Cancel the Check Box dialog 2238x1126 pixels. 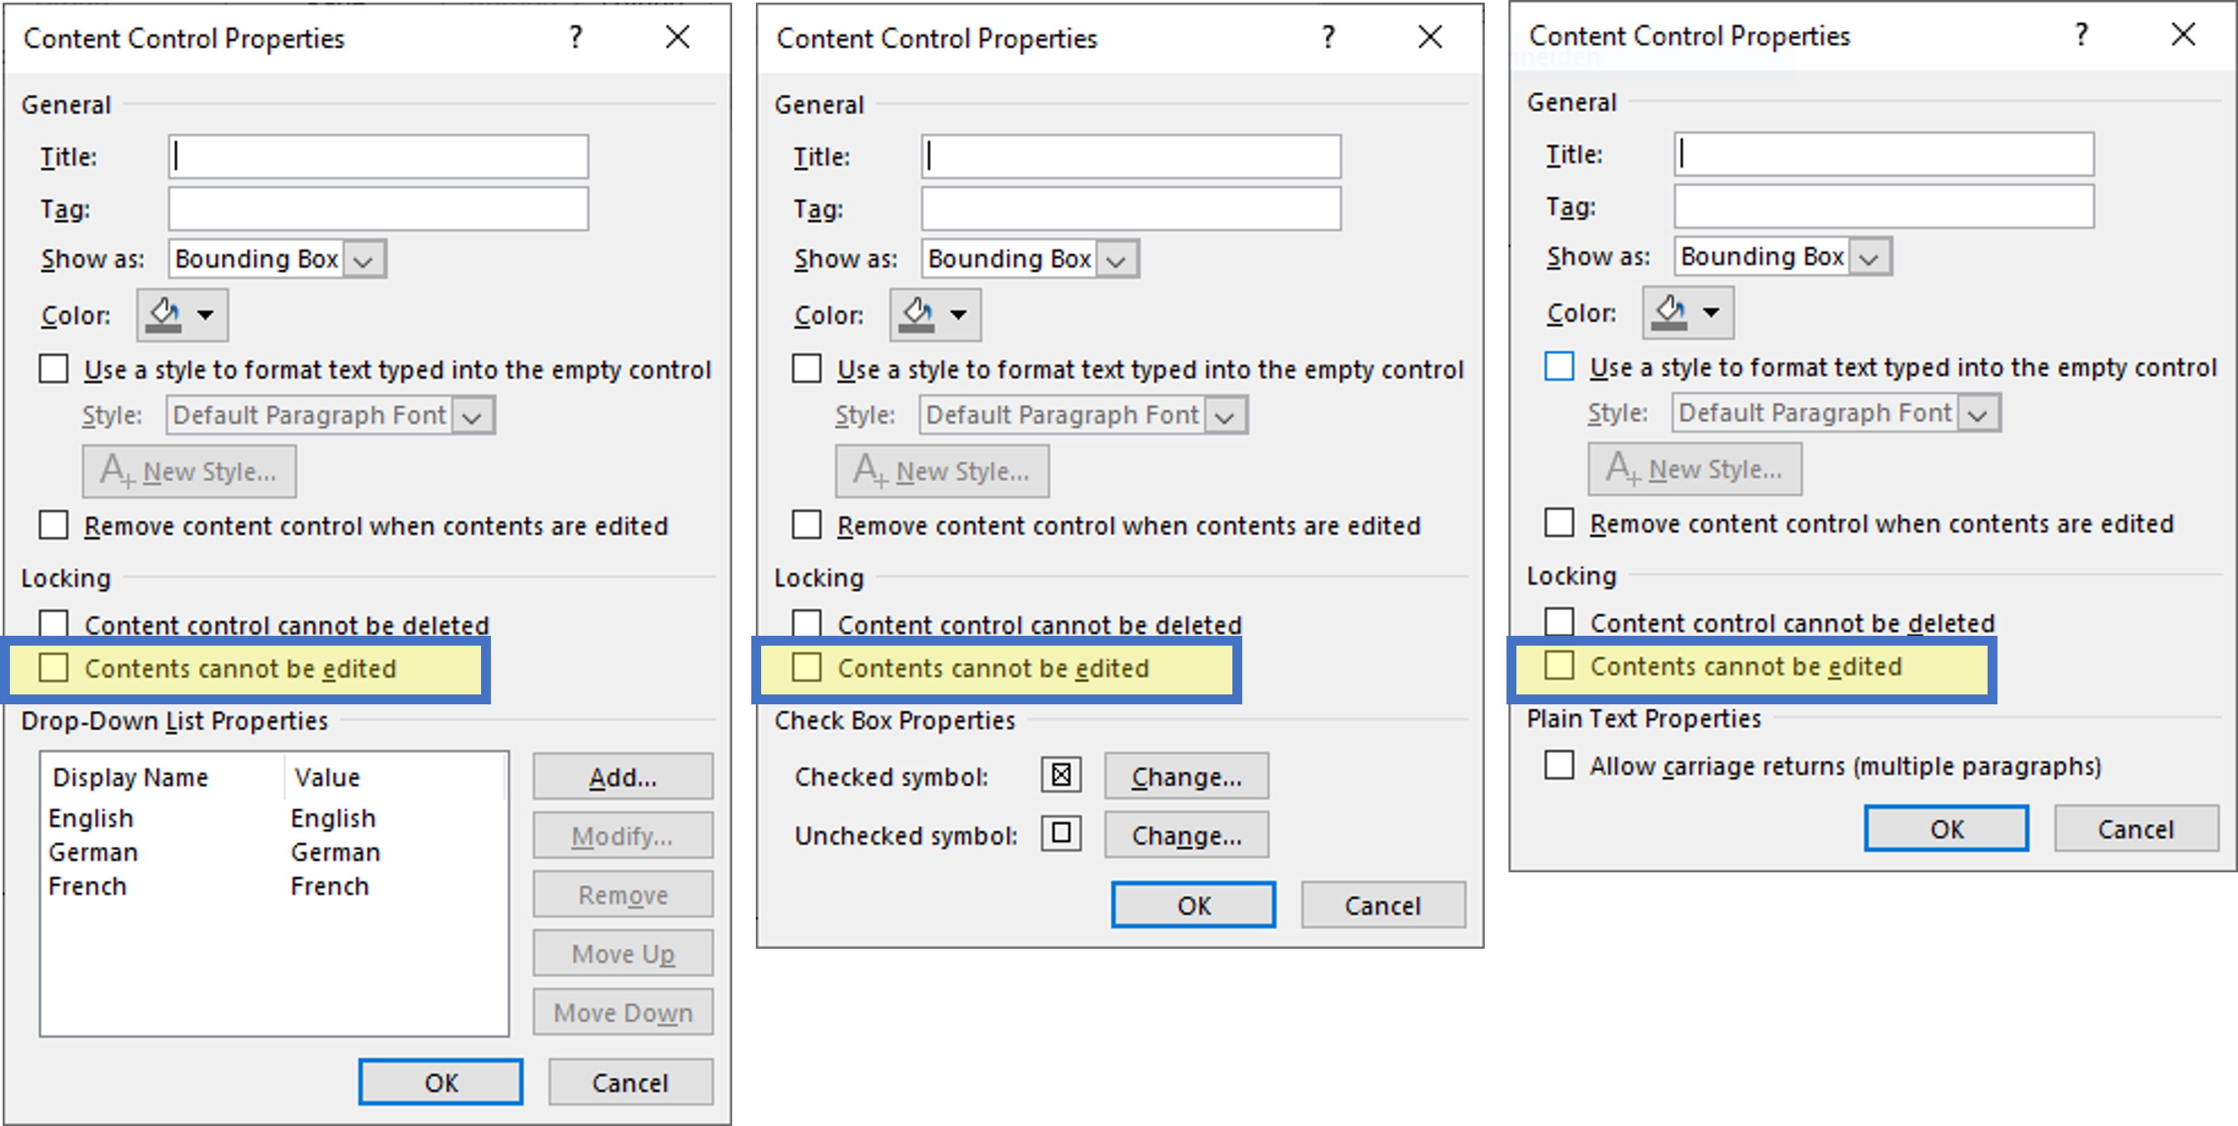[1383, 905]
